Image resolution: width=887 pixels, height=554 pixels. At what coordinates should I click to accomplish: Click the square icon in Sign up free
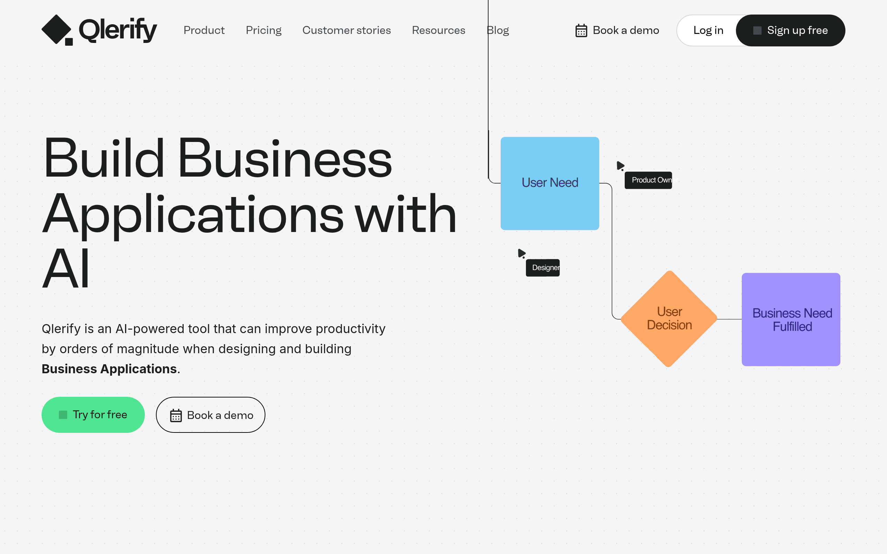tap(757, 30)
